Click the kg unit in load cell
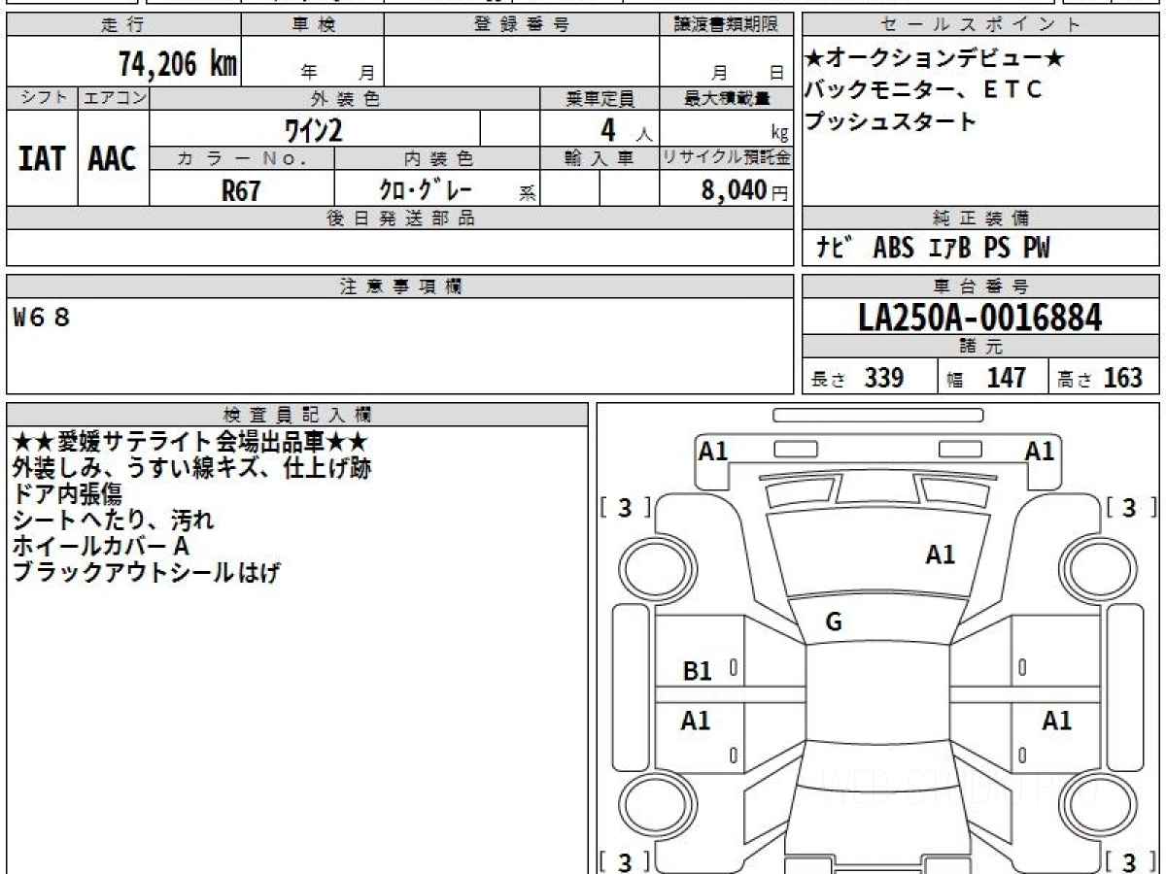This screenshot has width=1166, height=874. pyautogui.click(x=779, y=135)
